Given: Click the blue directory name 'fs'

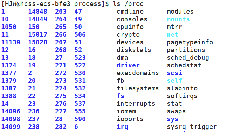Looking at the screenshot, I should (x=121, y=96).
